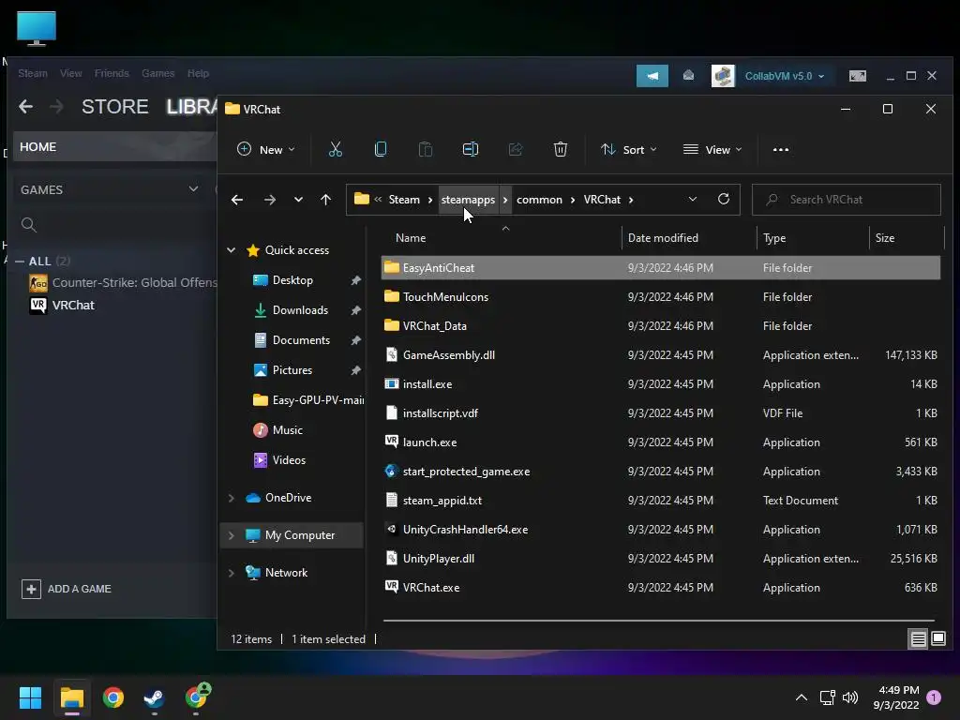Open the Steam inbox envelope icon

click(688, 75)
